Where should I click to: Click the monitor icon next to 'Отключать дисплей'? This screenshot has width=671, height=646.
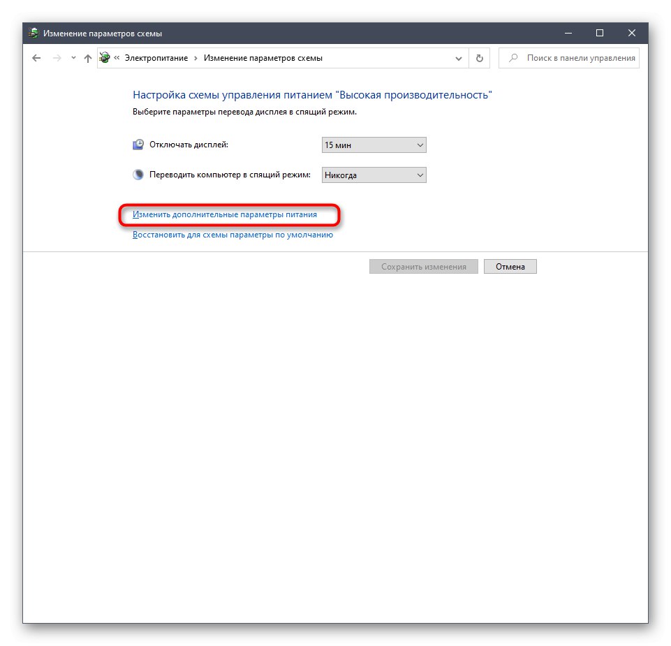tap(138, 145)
